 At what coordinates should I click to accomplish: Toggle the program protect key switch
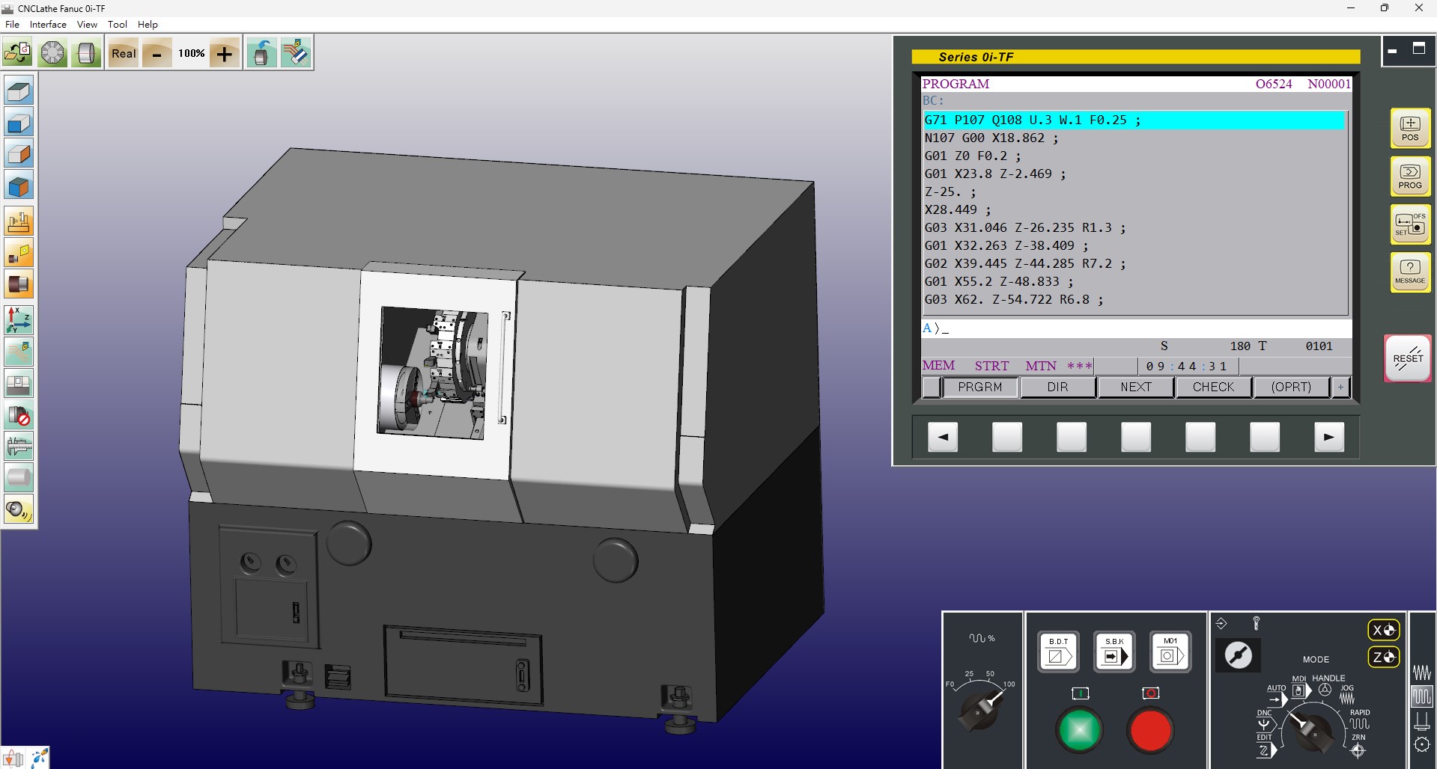(x=1238, y=655)
